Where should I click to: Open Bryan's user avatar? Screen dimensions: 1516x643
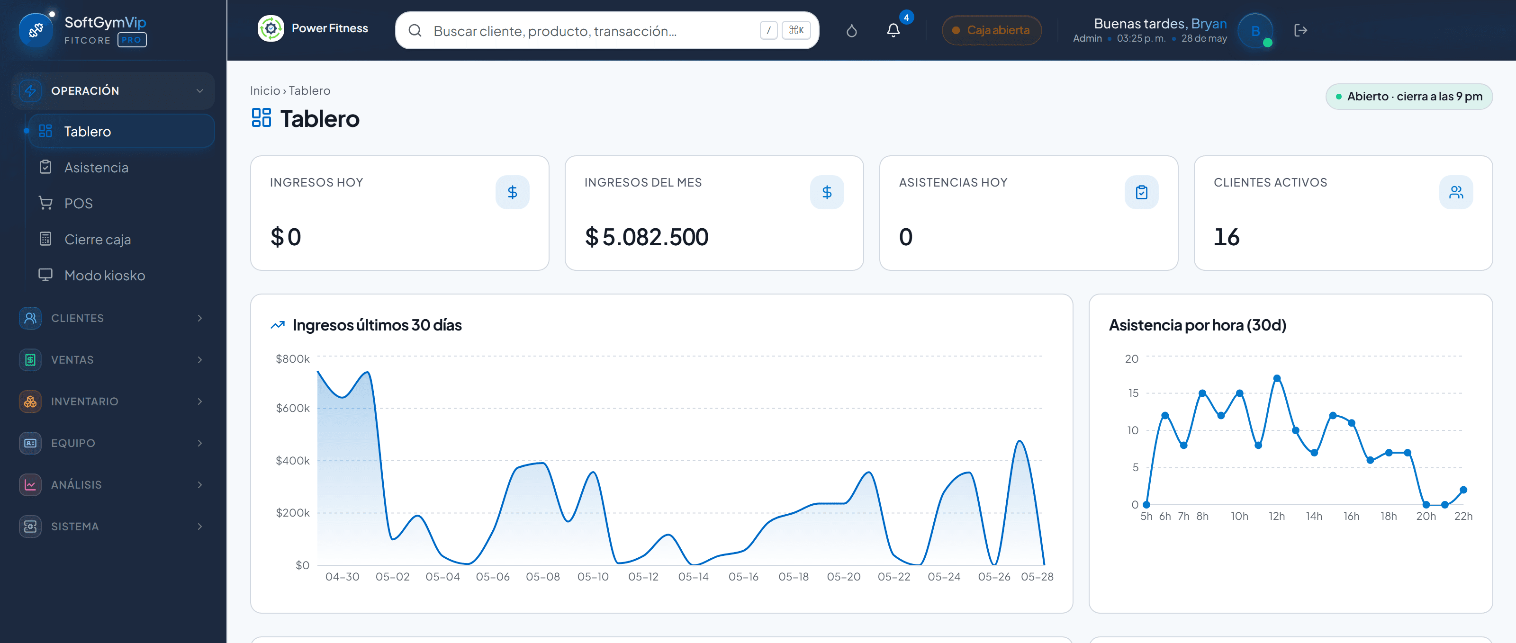1255,31
